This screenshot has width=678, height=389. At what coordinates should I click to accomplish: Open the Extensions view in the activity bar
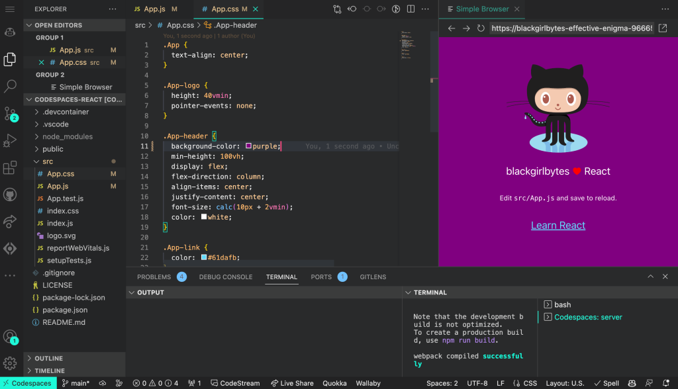9,168
